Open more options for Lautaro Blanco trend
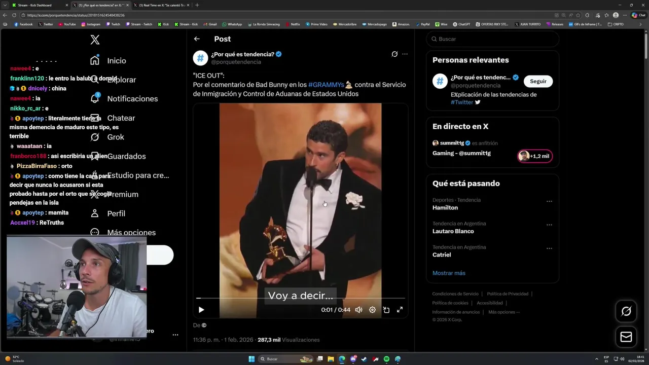Viewport: 649px width, 365px height. tap(549, 225)
